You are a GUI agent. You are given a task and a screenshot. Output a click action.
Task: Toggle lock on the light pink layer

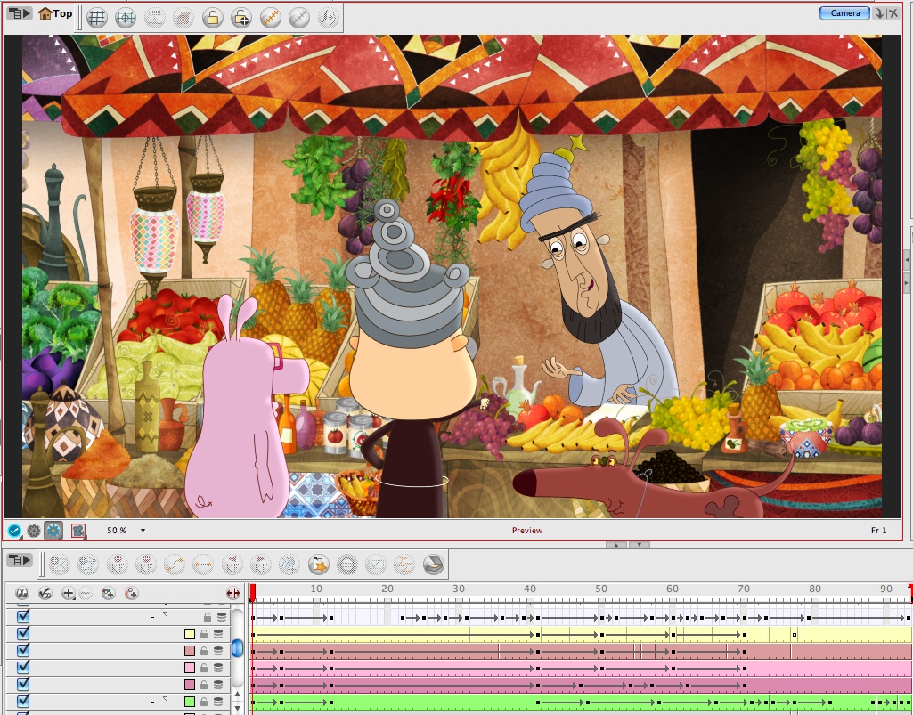205,668
